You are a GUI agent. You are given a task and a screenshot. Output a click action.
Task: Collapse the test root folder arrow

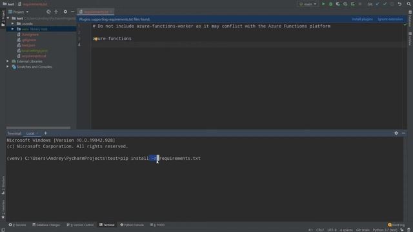coord(8,18)
